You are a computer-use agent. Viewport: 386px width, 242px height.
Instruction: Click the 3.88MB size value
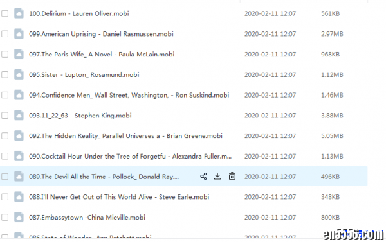click(x=332, y=116)
